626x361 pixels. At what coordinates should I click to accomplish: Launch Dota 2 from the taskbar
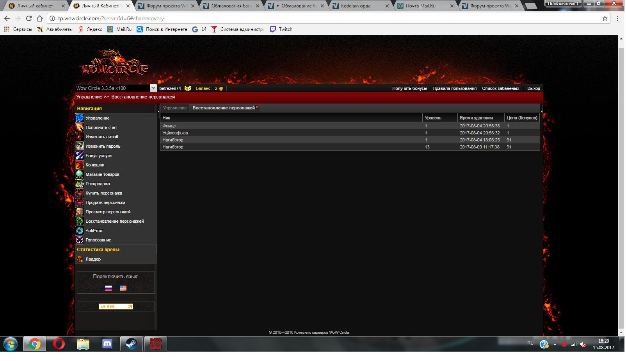(156, 344)
